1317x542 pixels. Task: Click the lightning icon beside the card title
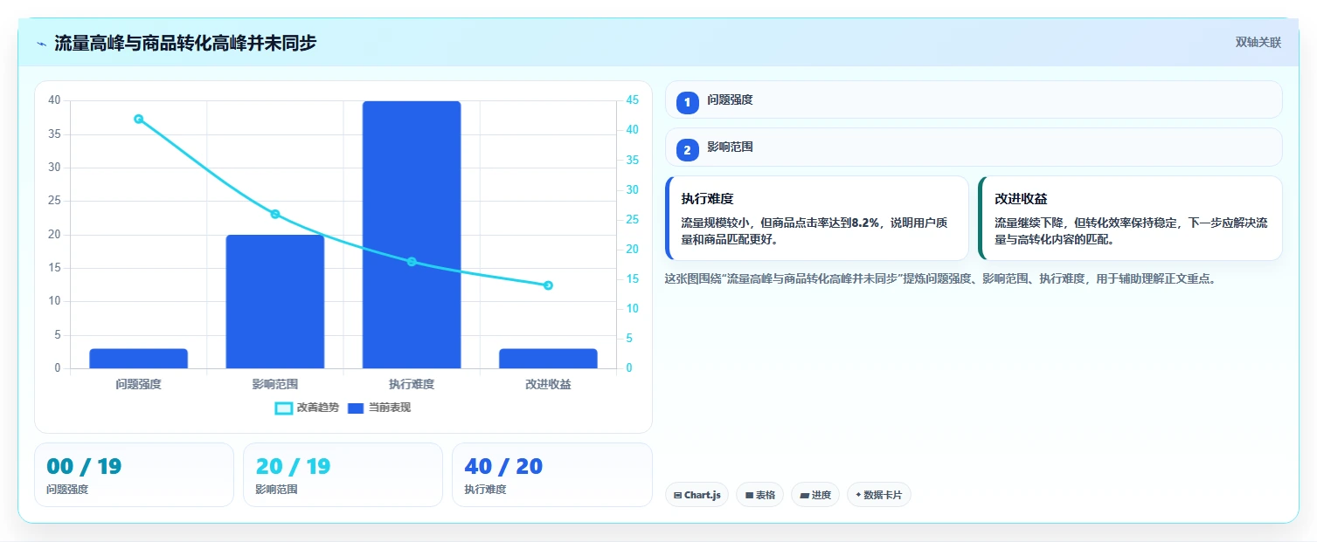click(41, 44)
